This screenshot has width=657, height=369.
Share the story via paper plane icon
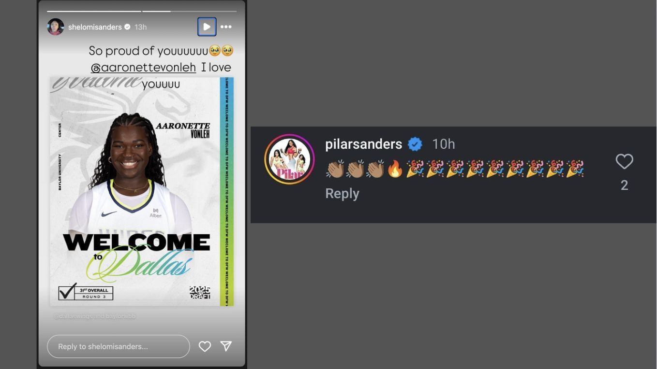coord(226,346)
